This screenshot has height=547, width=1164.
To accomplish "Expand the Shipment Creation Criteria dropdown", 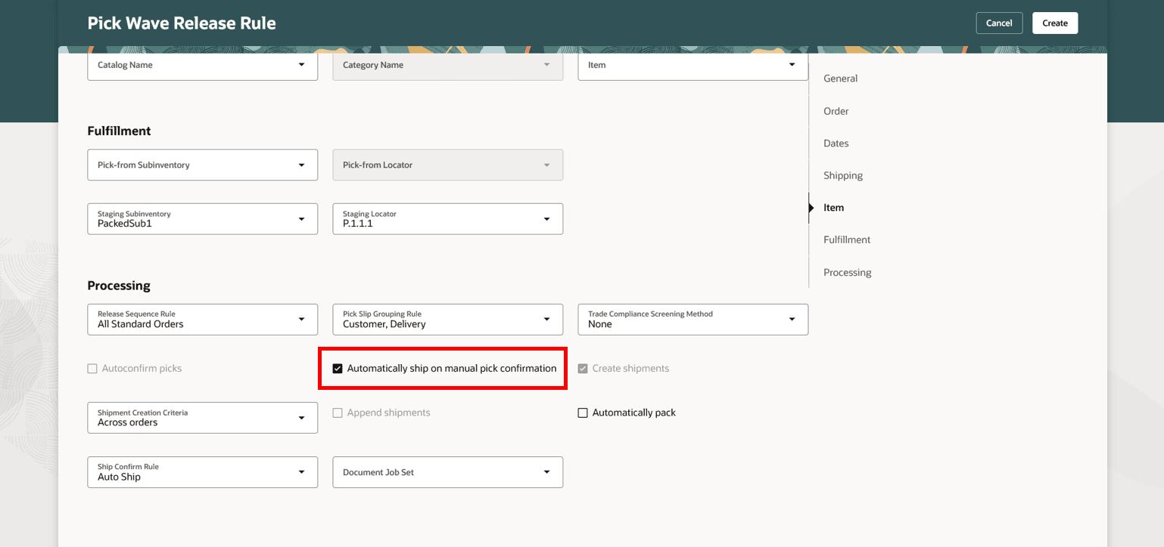I will point(202,418).
